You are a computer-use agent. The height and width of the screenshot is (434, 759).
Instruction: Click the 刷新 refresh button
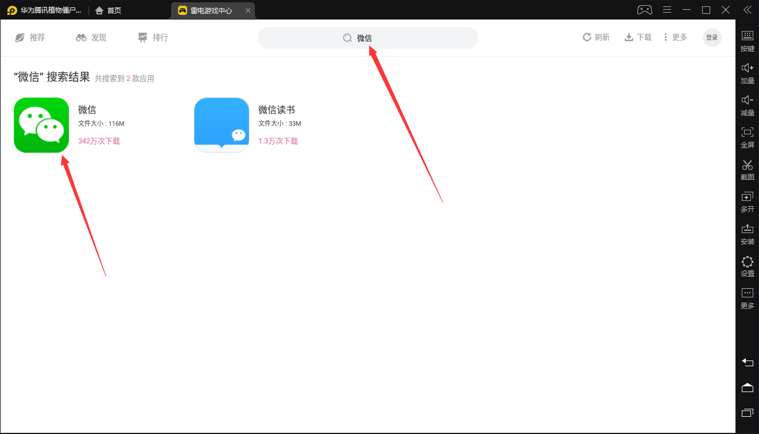click(596, 37)
